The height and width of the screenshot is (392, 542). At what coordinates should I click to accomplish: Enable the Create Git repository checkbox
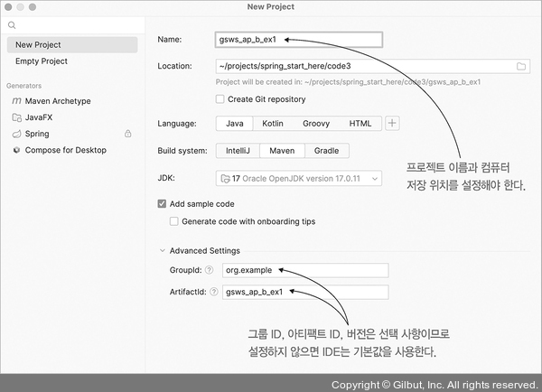click(220, 99)
